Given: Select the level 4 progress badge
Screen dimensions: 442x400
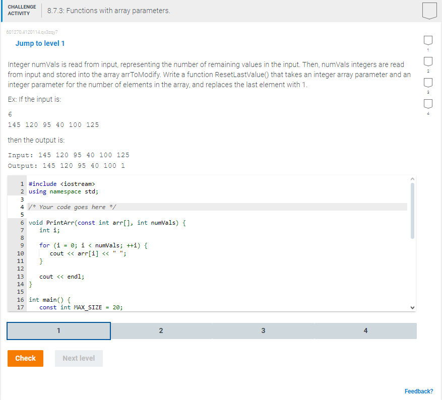Looking at the screenshot, I should 428,104.
